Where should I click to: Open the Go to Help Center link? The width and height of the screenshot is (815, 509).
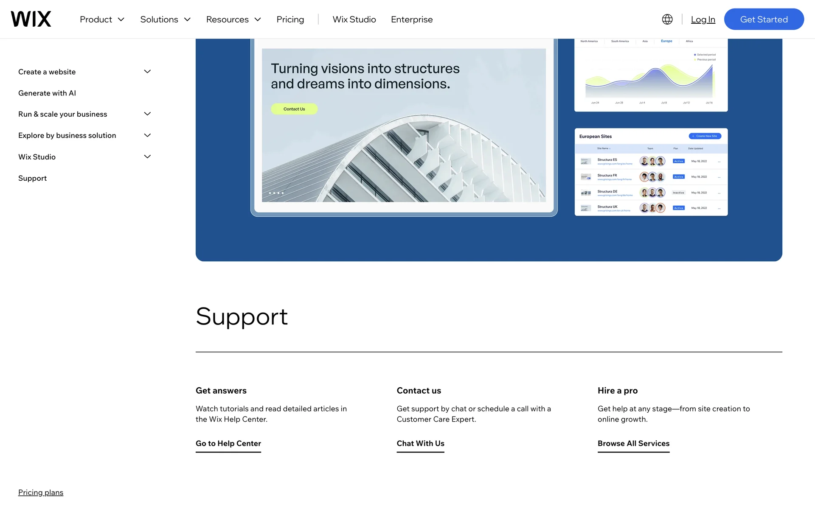[x=228, y=443]
